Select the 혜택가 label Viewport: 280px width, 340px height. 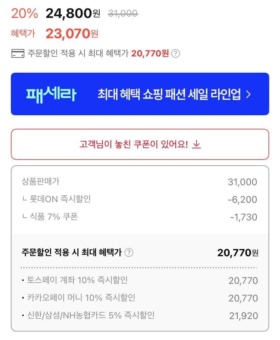[x=23, y=33]
